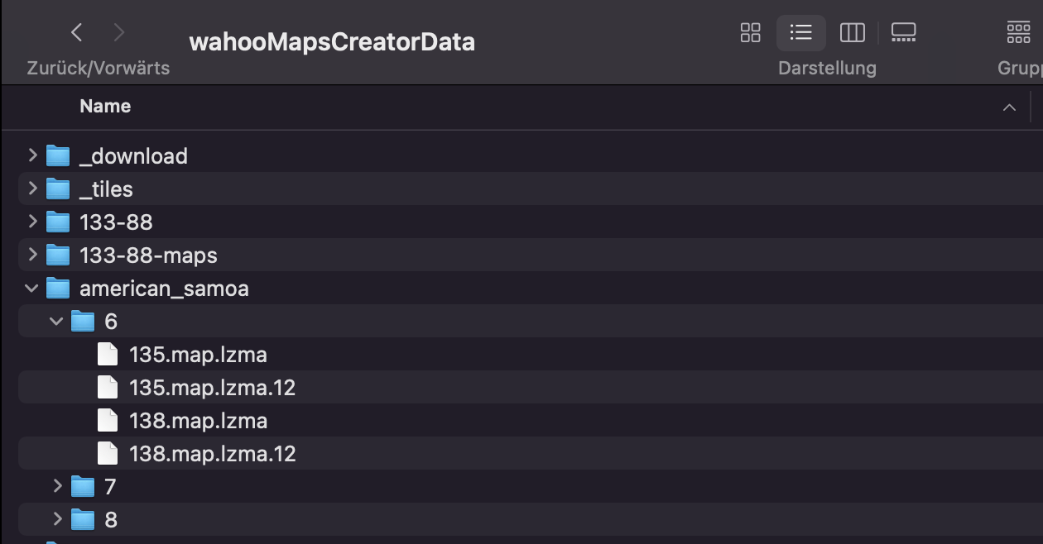
Task: Switch to gallery view
Action: coord(903,33)
